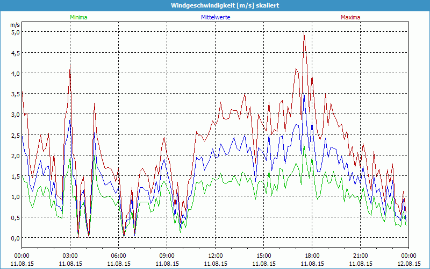The width and height of the screenshot is (430, 269).
Task: Click the 21:00 time marker
Action: coord(360,256)
